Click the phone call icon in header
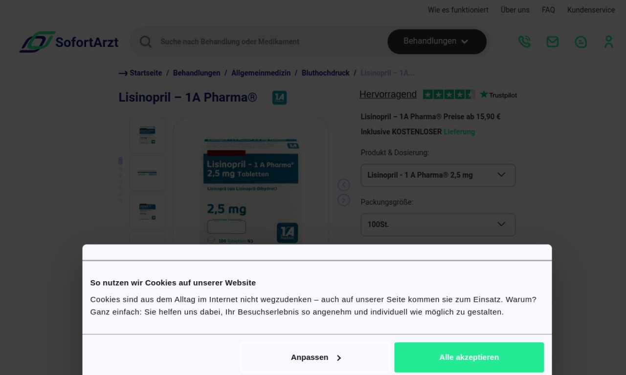 tap(524, 42)
